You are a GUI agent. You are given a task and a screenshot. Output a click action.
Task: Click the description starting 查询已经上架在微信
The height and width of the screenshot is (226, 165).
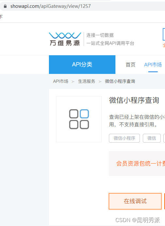click(x=137, y=121)
